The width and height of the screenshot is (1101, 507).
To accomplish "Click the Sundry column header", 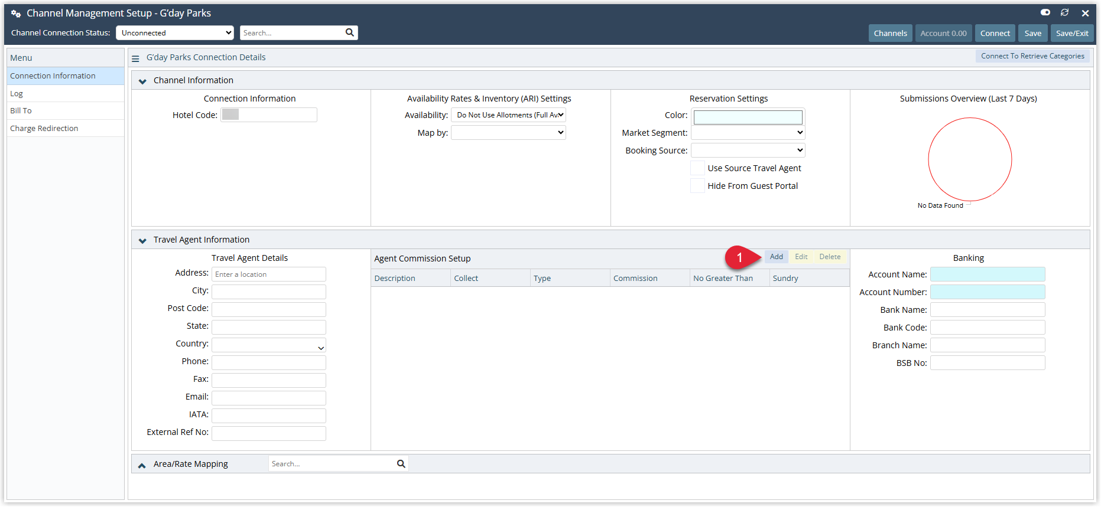I will coord(810,278).
